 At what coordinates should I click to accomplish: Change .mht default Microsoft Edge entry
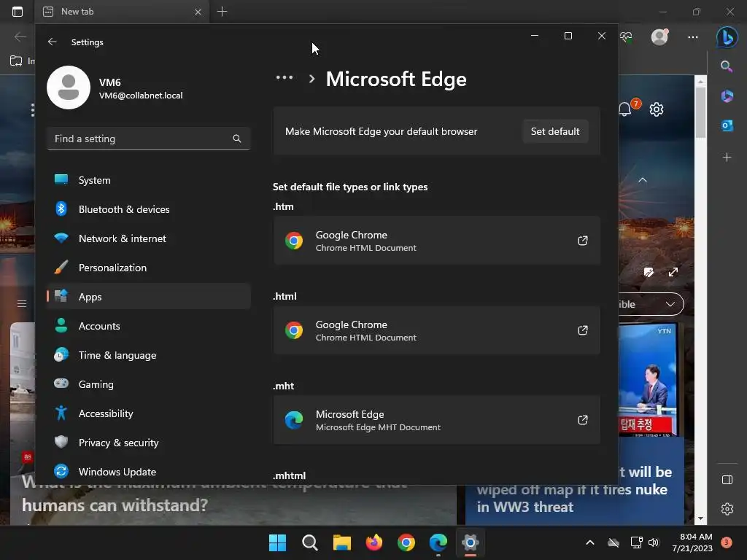tap(436, 420)
